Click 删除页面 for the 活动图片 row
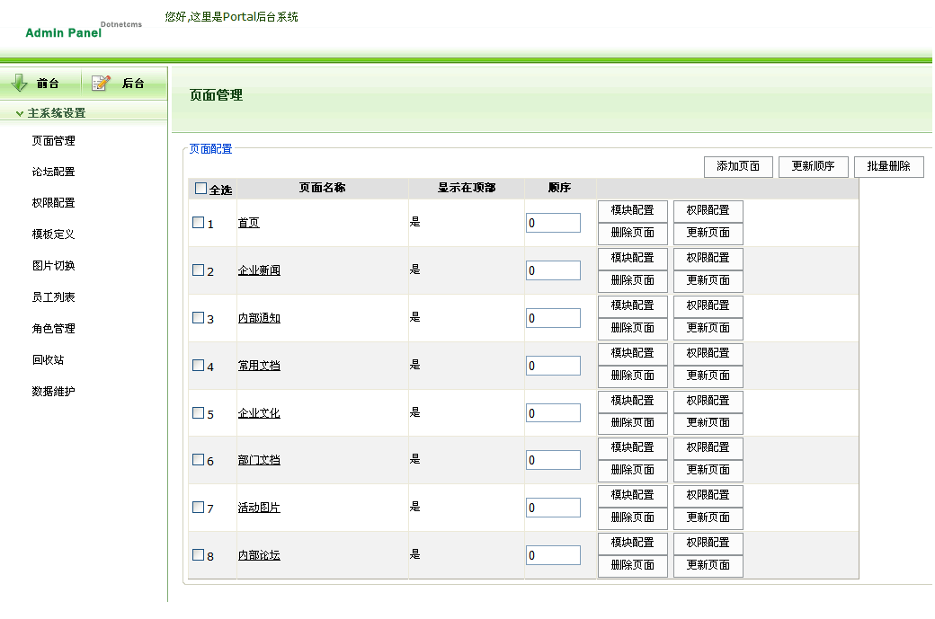Image resolution: width=935 pixels, height=619 pixels. [633, 518]
